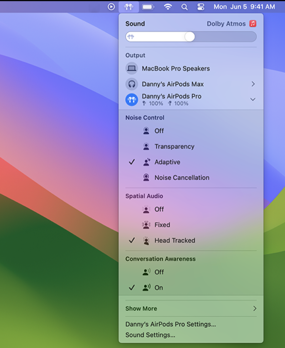This screenshot has width=285, height=348.
Task: Open the Now Playing menu bar icon
Action: pyautogui.click(x=111, y=7)
